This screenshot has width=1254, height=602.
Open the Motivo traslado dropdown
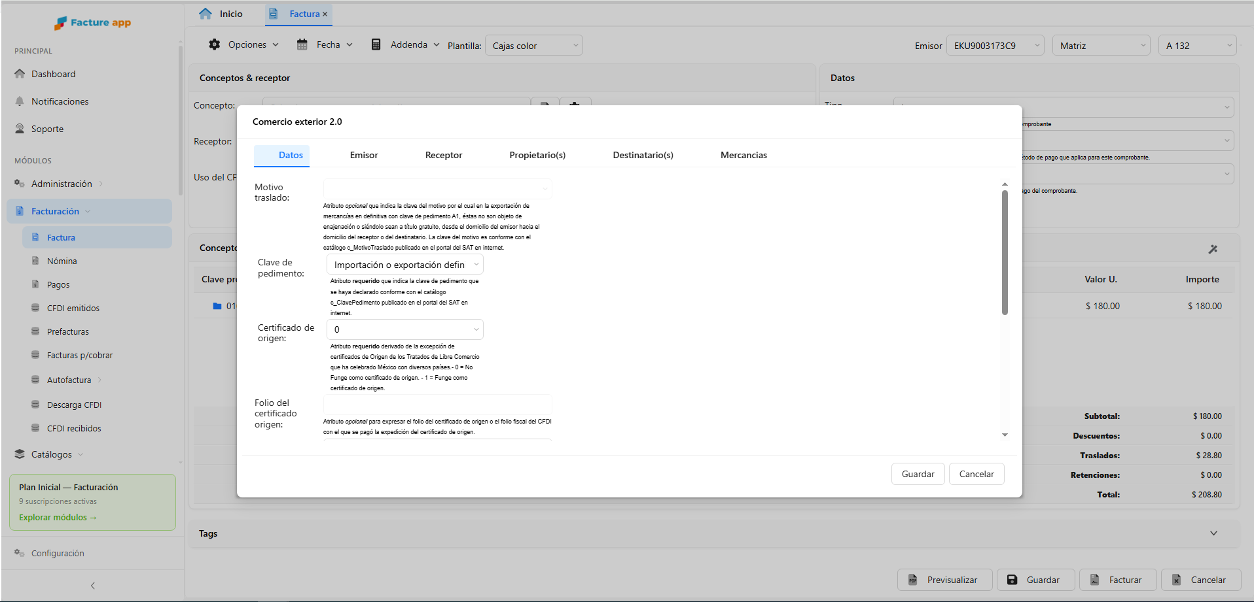437,188
